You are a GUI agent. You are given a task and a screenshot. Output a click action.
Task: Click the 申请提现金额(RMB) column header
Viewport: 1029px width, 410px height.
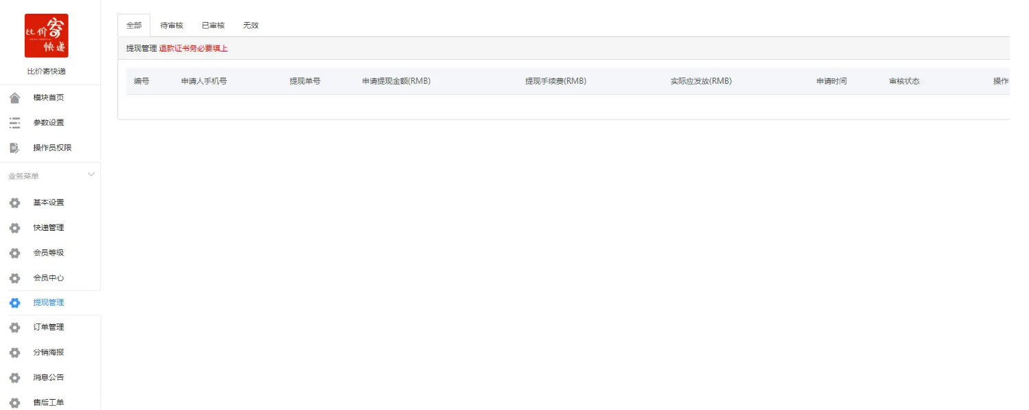tap(396, 81)
